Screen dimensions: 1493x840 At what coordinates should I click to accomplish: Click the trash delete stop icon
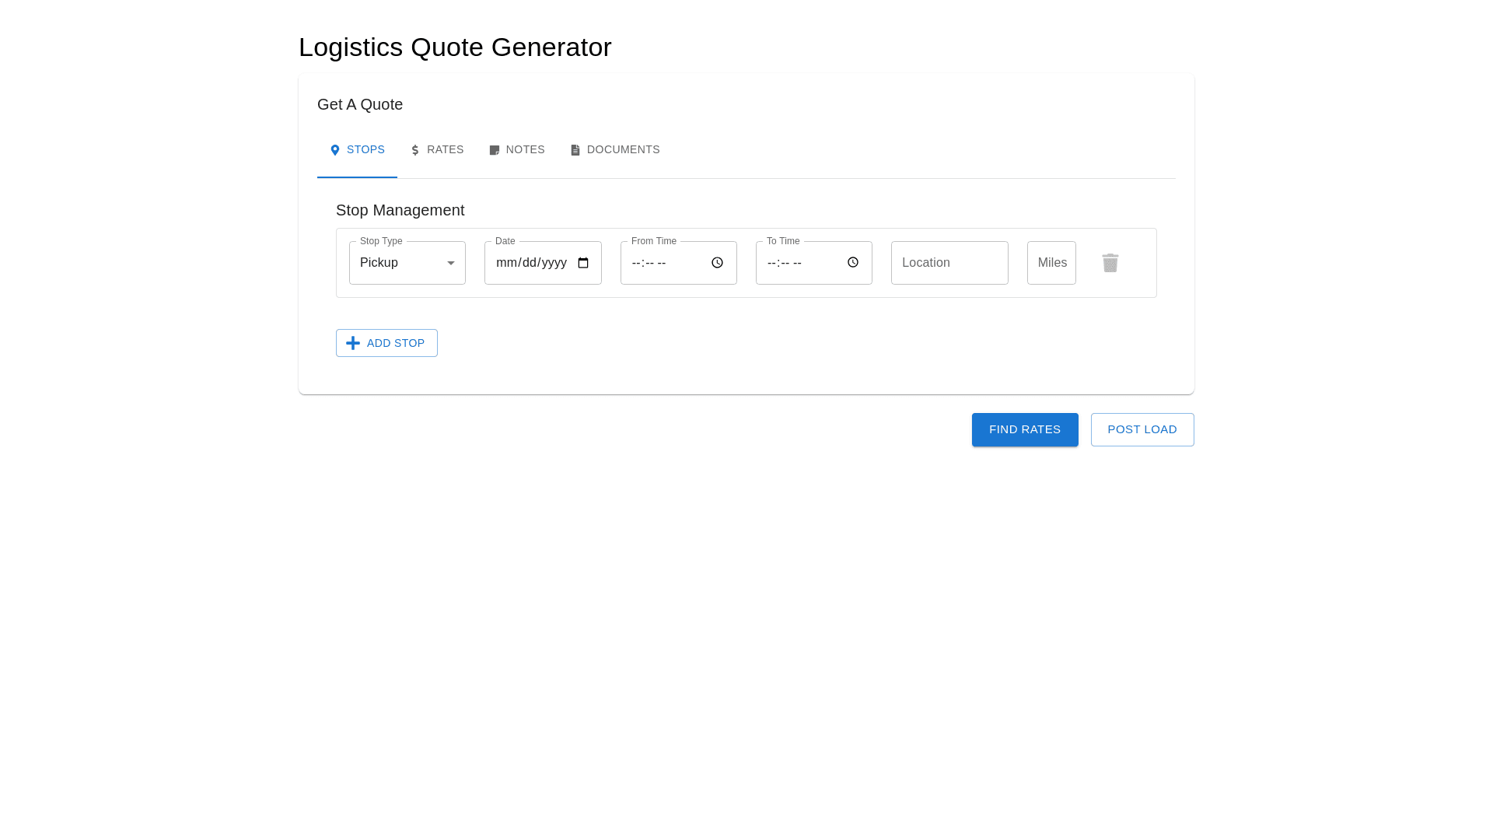[1110, 263]
